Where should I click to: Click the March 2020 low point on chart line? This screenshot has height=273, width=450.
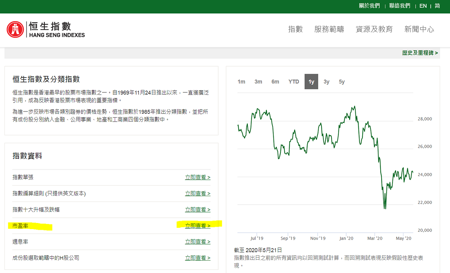coord(384,209)
